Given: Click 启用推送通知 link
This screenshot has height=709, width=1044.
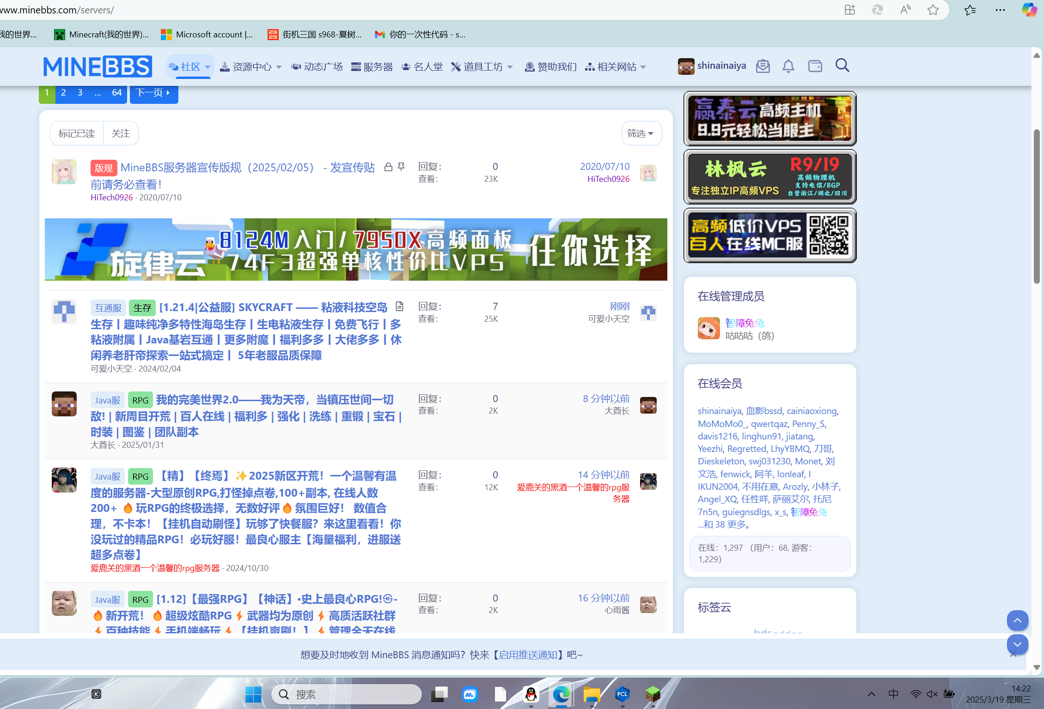Looking at the screenshot, I should (x=528, y=655).
